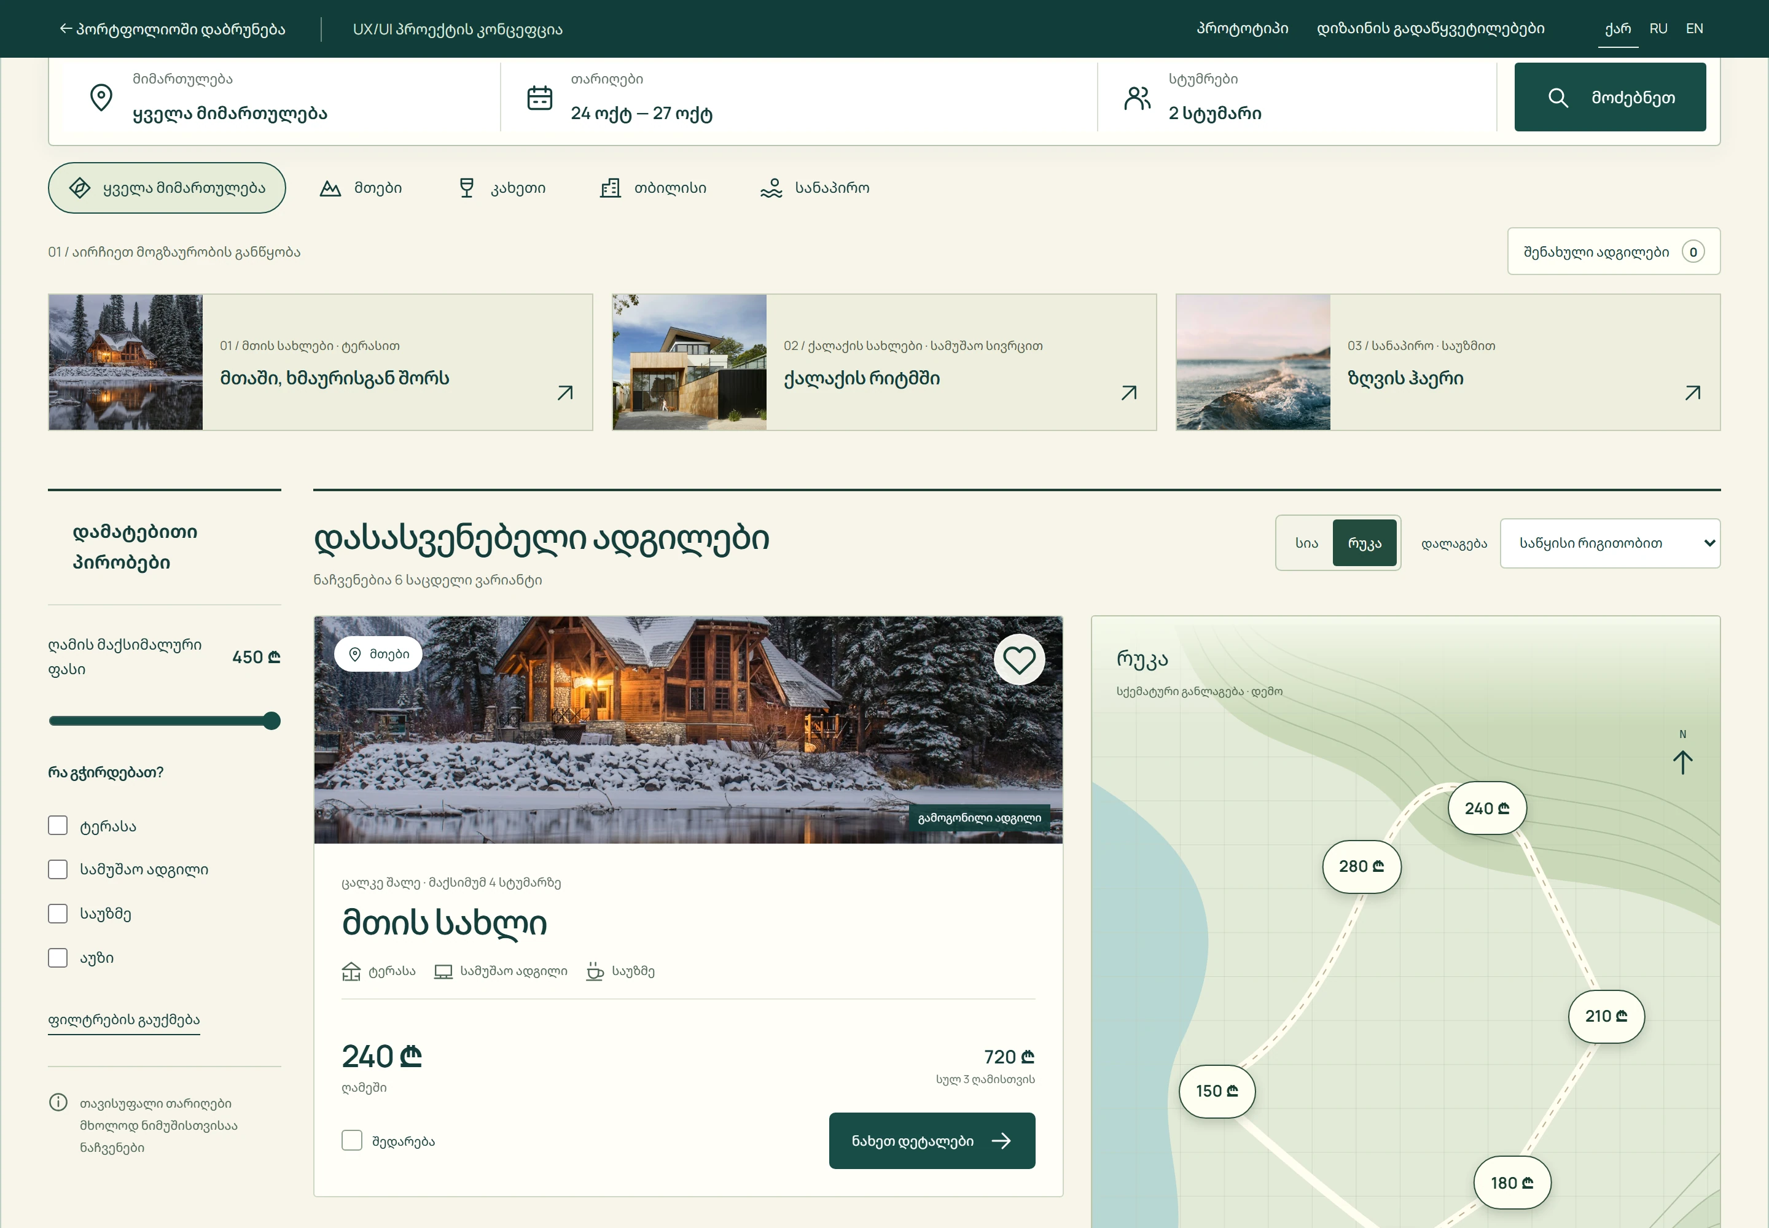Toggle the აუზი filter checkbox
Image resolution: width=1769 pixels, height=1228 pixels.
(x=58, y=957)
